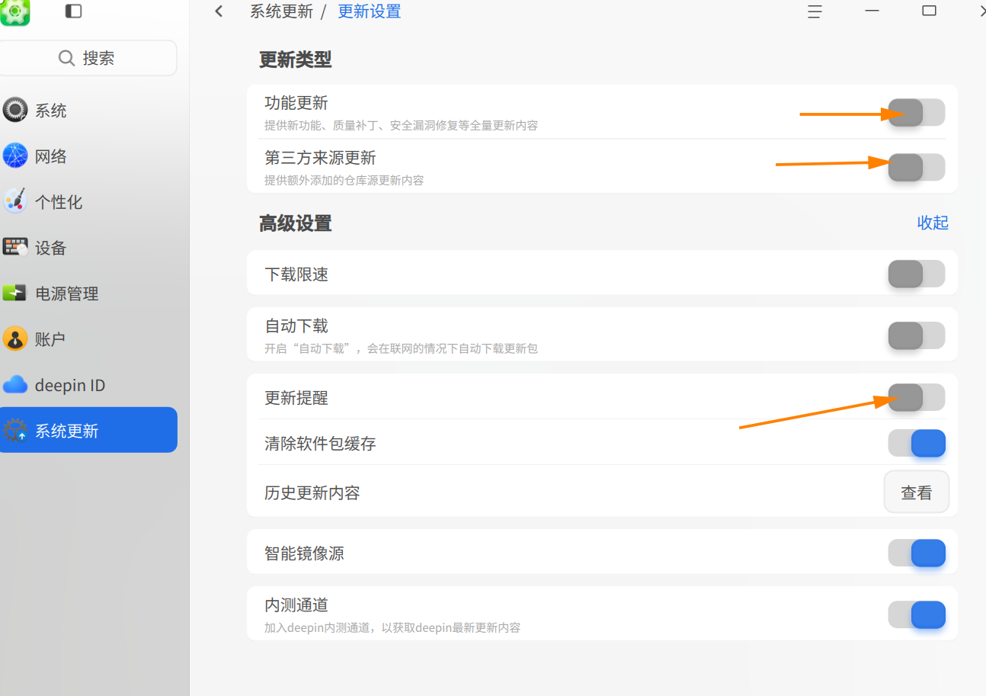This screenshot has width=986, height=696.
Task: Click the 更新设置 breadcrumb
Action: [370, 11]
